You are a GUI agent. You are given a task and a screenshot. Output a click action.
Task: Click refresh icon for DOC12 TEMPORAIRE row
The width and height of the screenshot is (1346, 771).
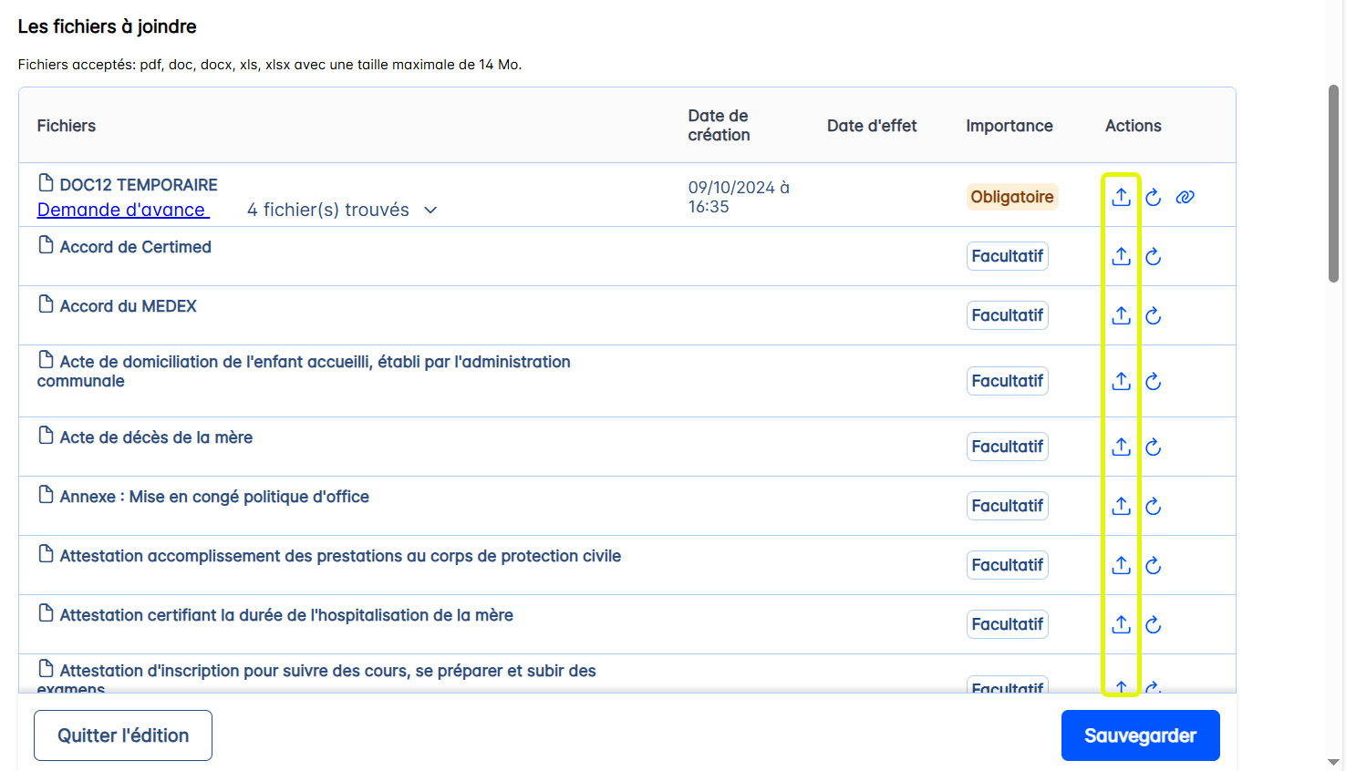pos(1154,197)
